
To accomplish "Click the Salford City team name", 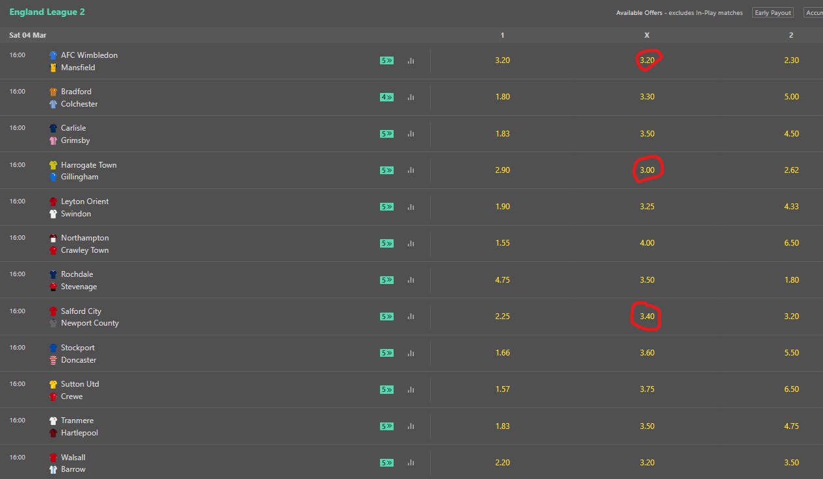I will click(x=81, y=311).
